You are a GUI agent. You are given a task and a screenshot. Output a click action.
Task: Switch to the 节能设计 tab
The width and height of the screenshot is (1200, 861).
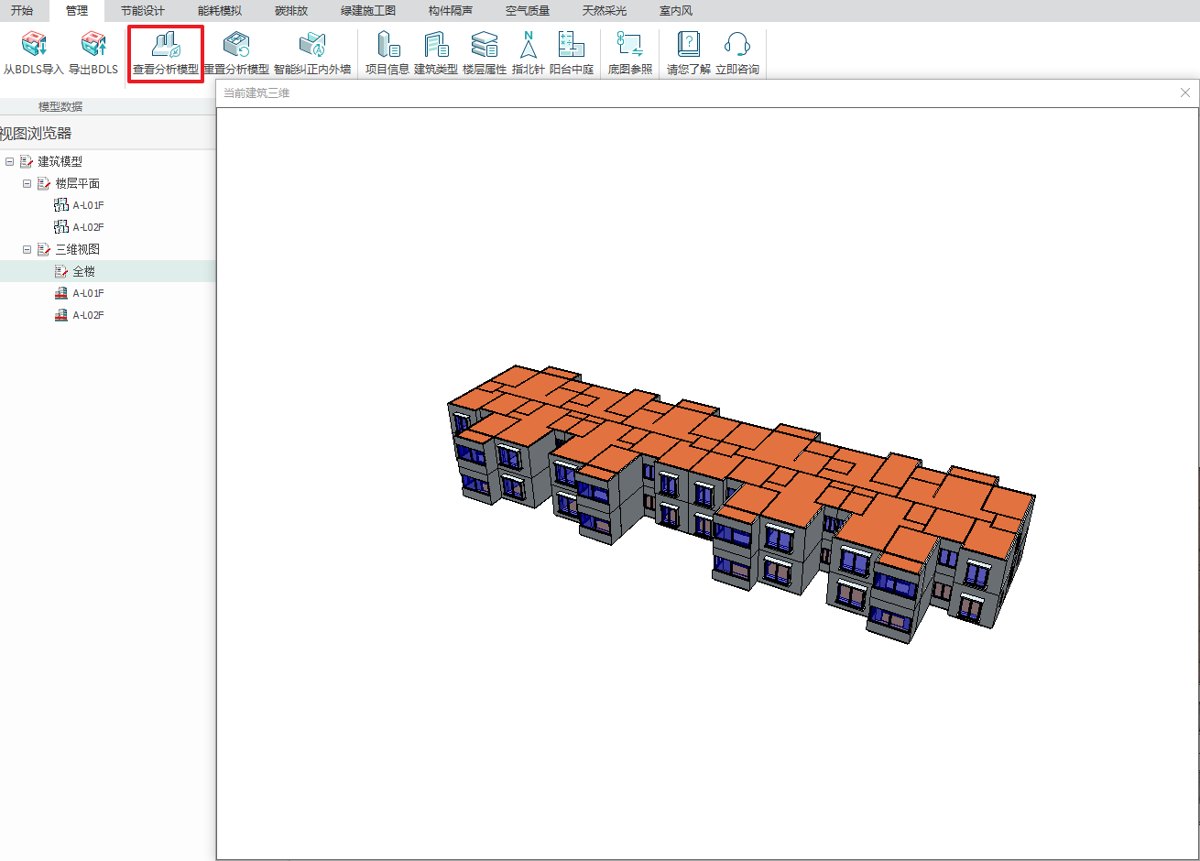143,11
